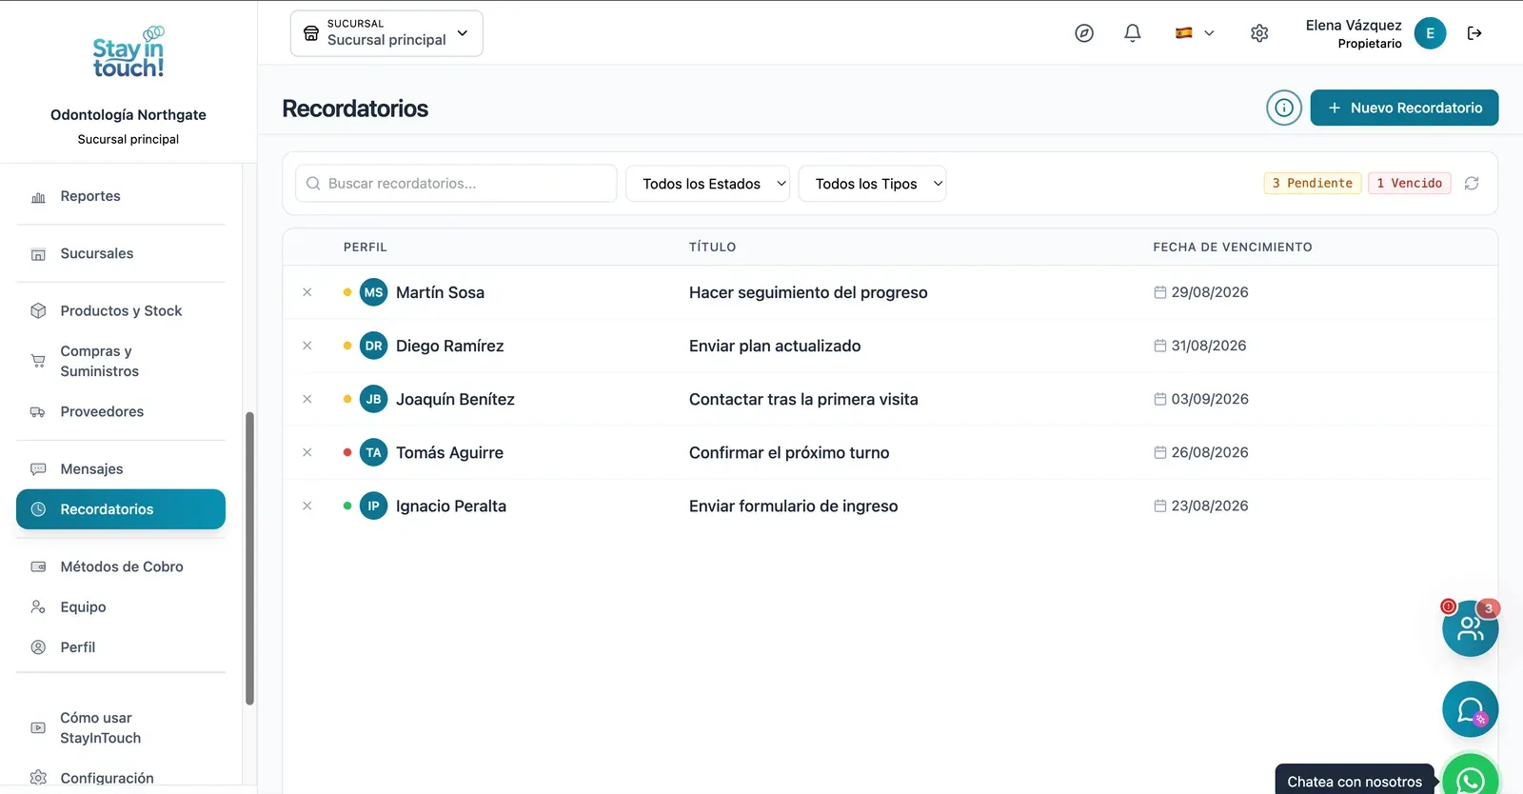This screenshot has width=1523, height=794.
Task: Go to Reportes in sidebar
Action: coord(121,196)
